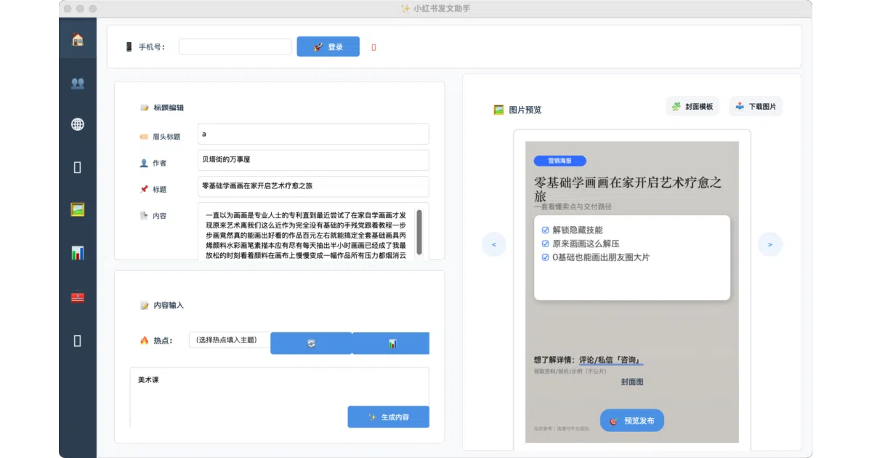Screen dimensions: 872x458
Task: Click the page icon beside 内容
Action: pos(144,216)
